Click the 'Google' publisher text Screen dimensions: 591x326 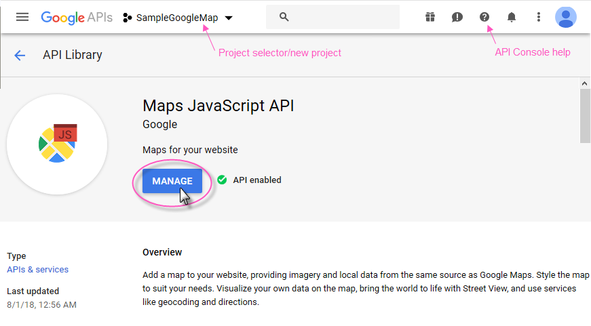(x=160, y=125)
